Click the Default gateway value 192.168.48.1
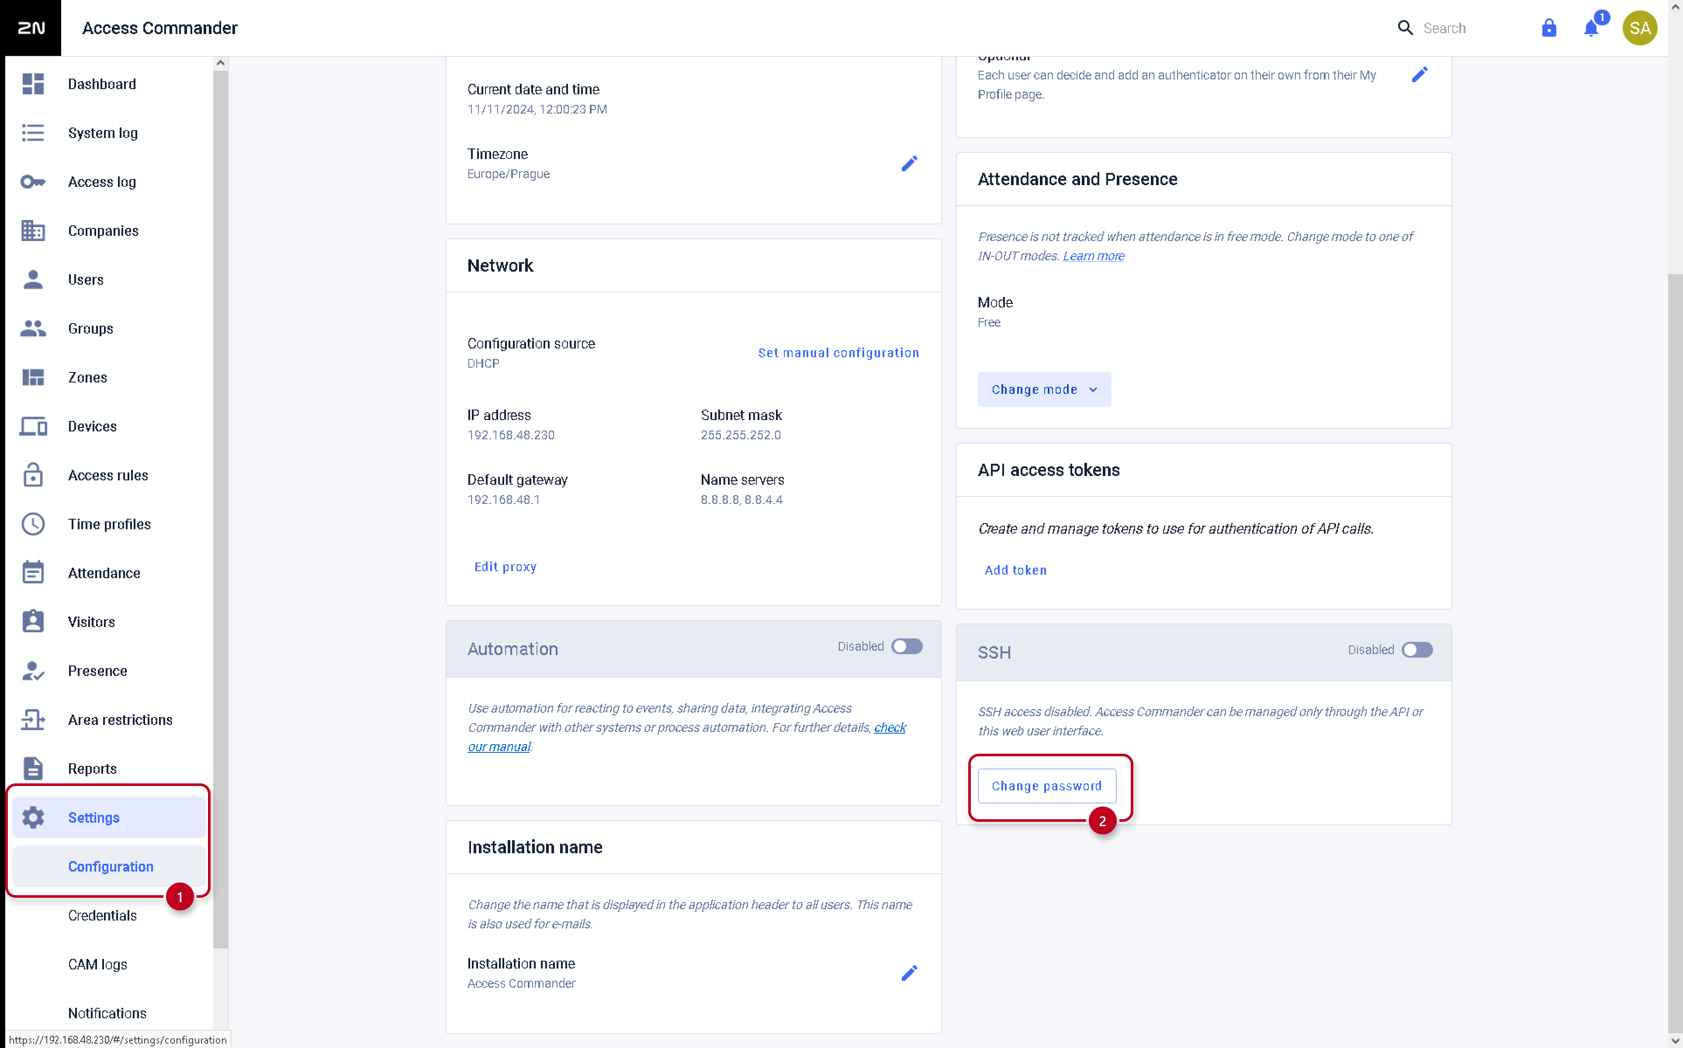The image size is (1683, 1048). pos(503,500)
